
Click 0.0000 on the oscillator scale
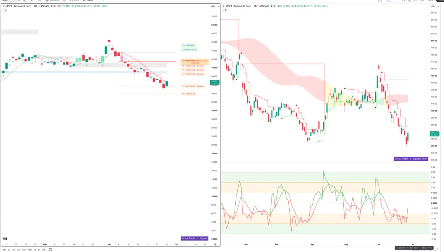(x=434, y=203)
